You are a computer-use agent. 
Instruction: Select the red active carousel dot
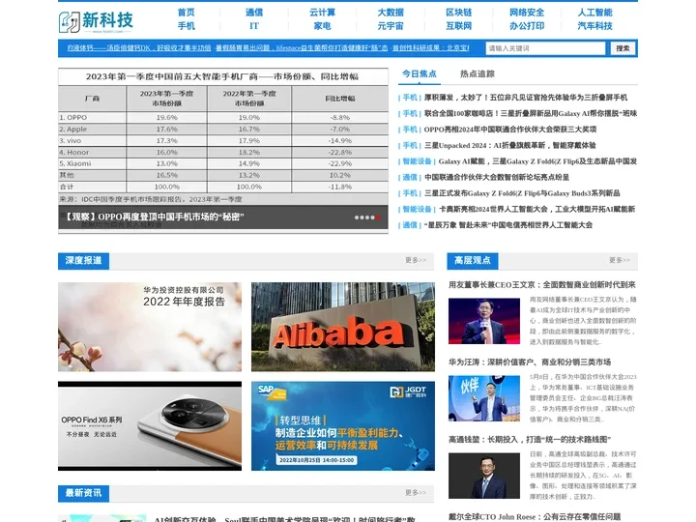point(378,217)
